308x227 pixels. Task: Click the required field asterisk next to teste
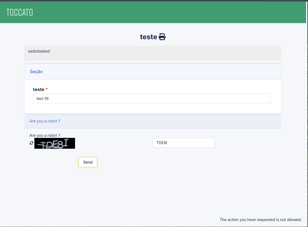click(x=46, y=89)
